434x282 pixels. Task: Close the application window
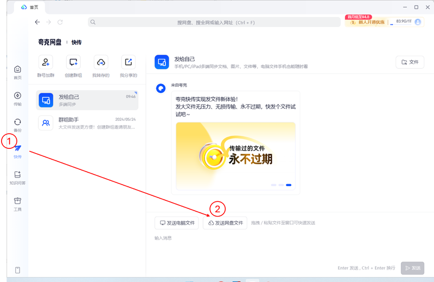point(427,7)
